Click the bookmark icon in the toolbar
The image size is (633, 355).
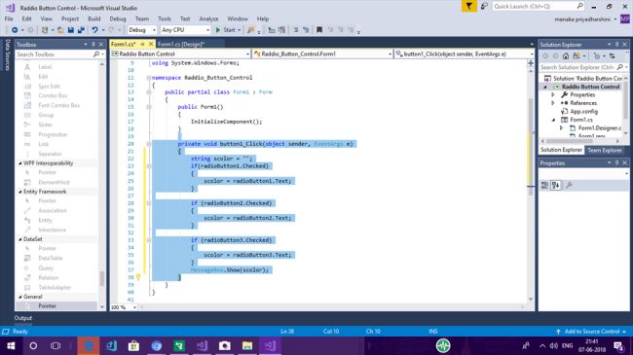tap(318, 30)
